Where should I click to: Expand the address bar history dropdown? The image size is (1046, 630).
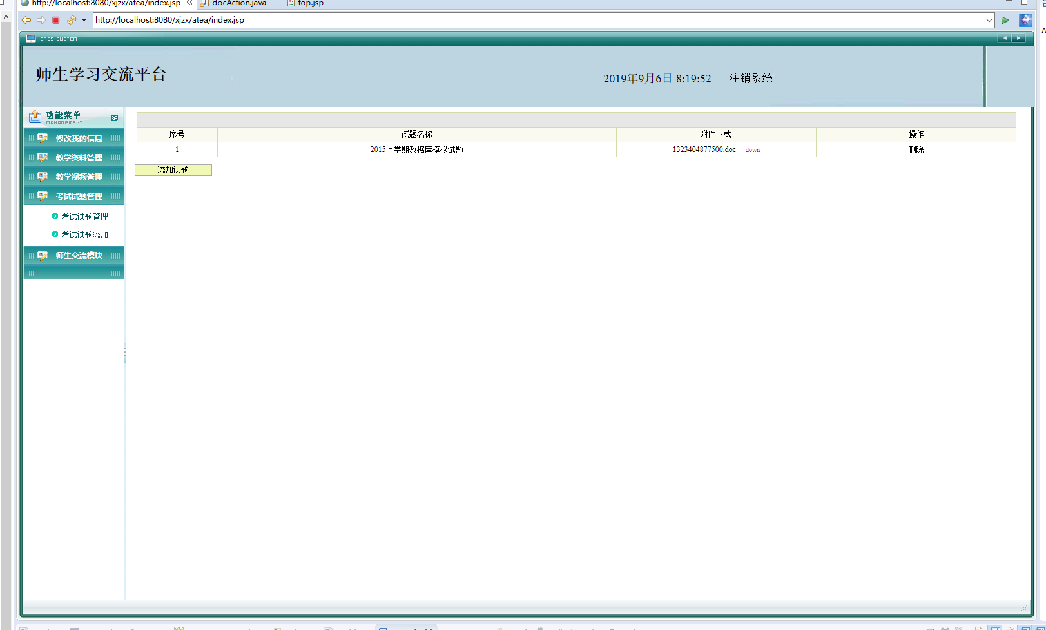coord(989,20)
